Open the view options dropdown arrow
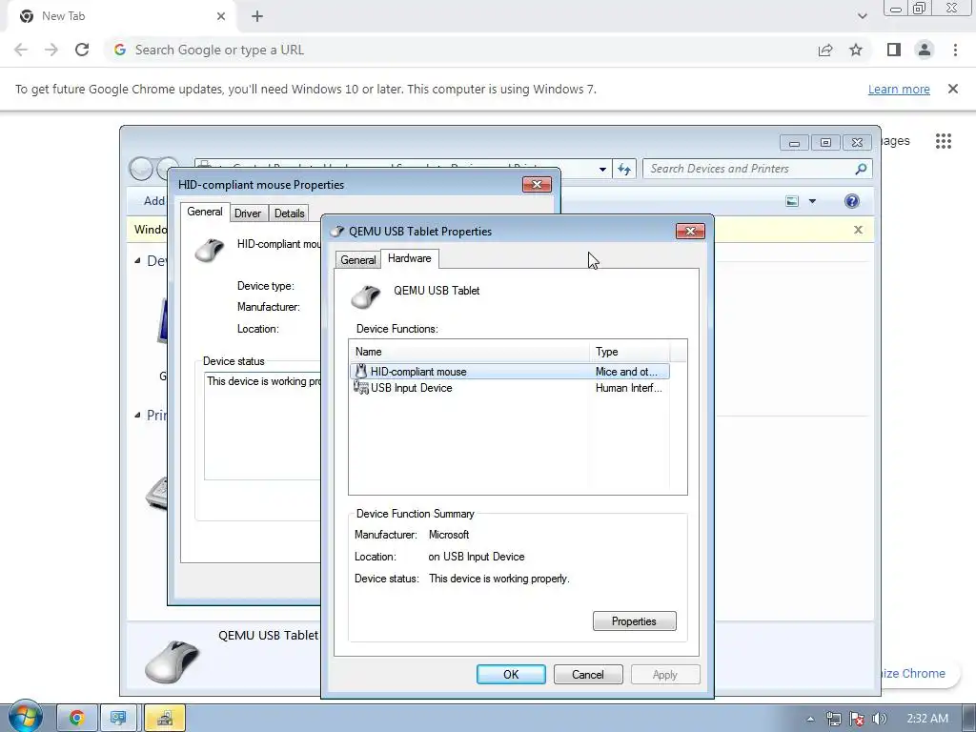 tap(812, 201)
